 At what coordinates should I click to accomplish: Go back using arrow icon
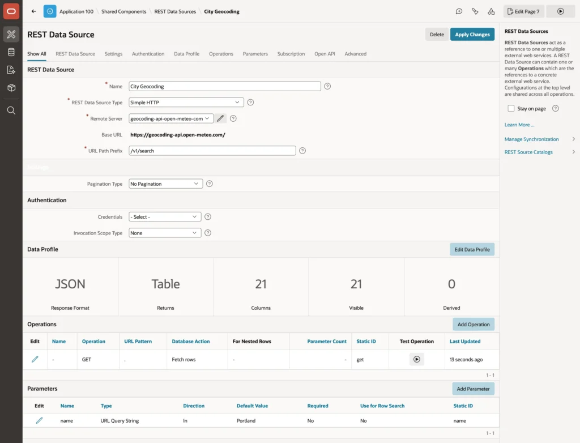33,11
